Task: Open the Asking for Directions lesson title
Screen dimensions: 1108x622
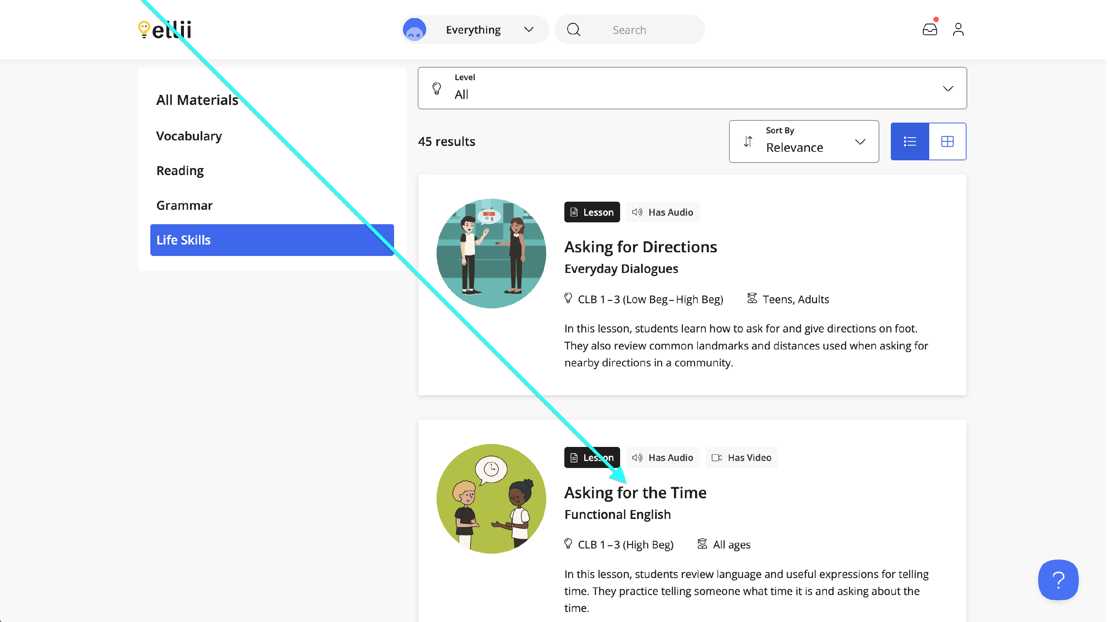Action: [x=640, y=247]
